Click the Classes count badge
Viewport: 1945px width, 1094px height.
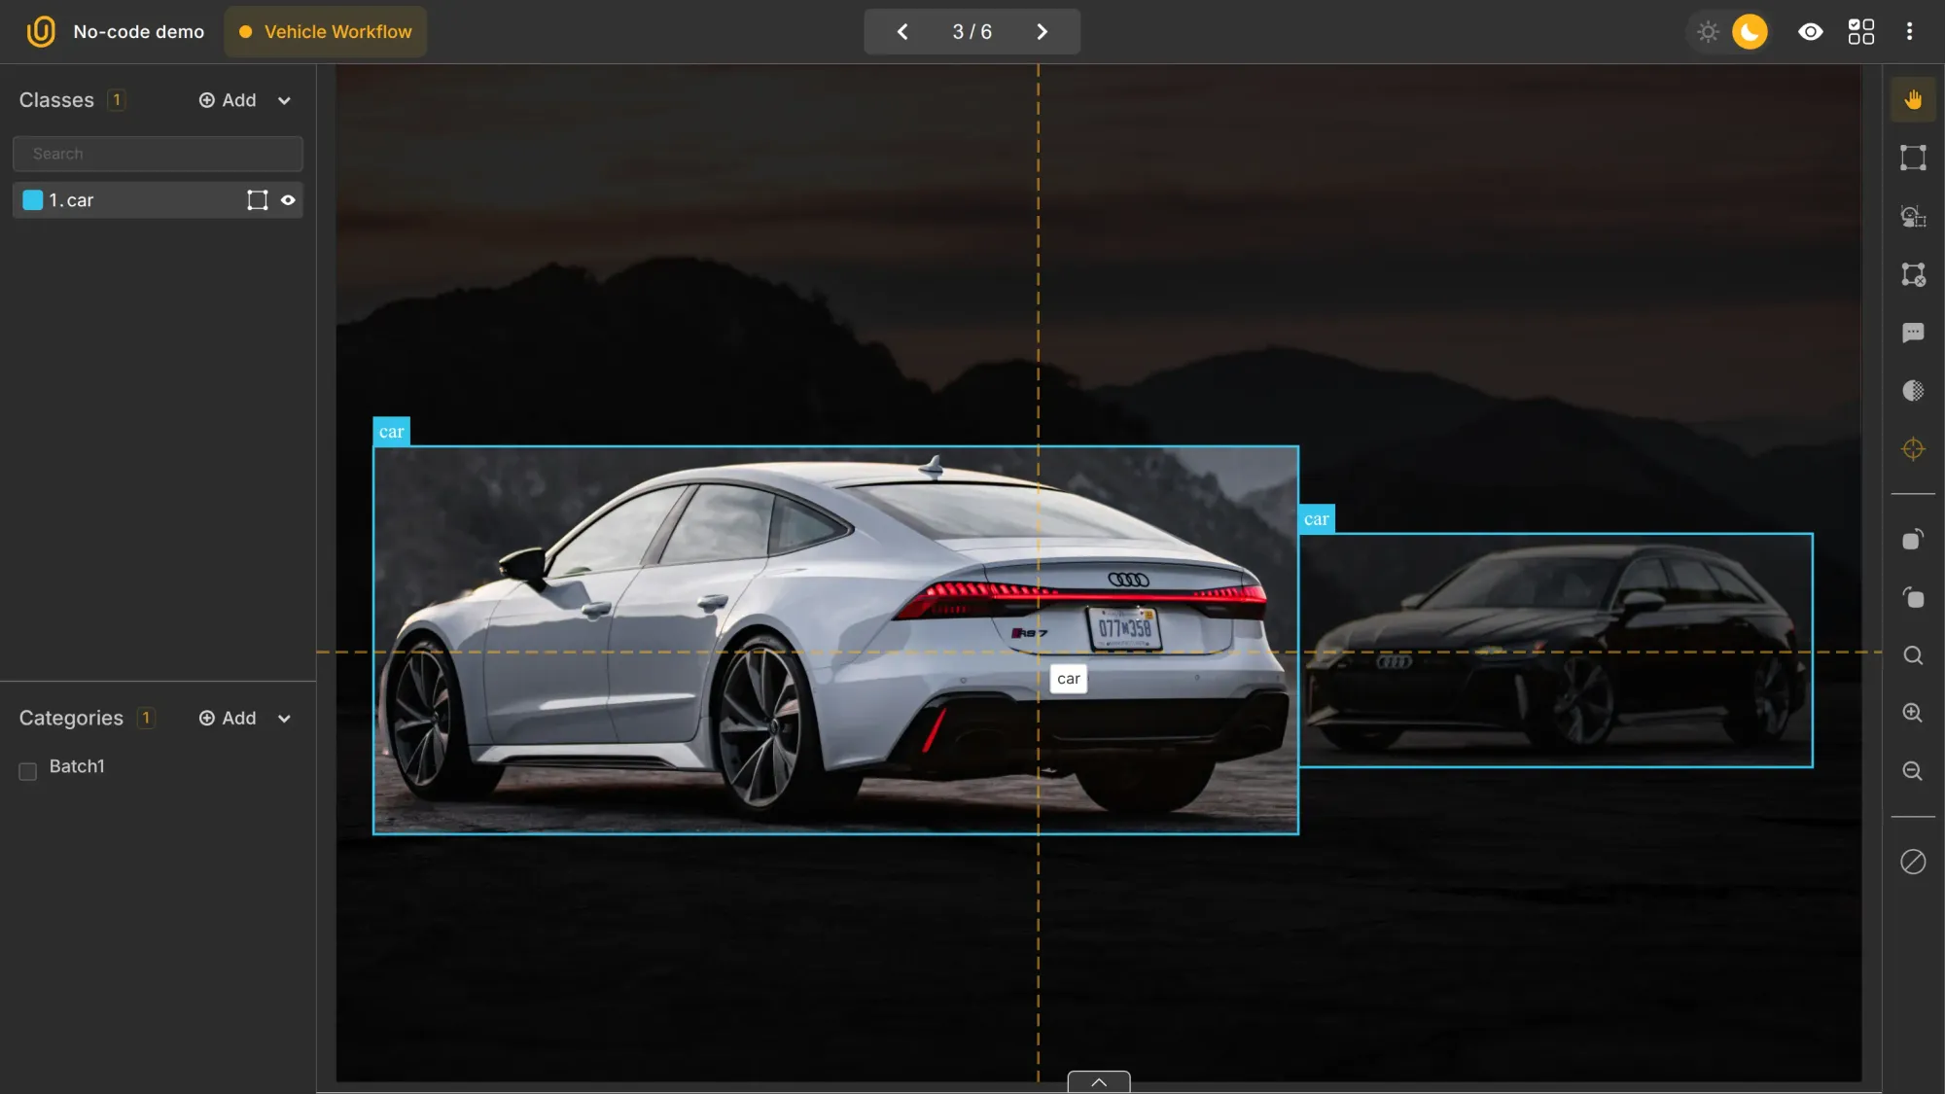pos(117,100)
